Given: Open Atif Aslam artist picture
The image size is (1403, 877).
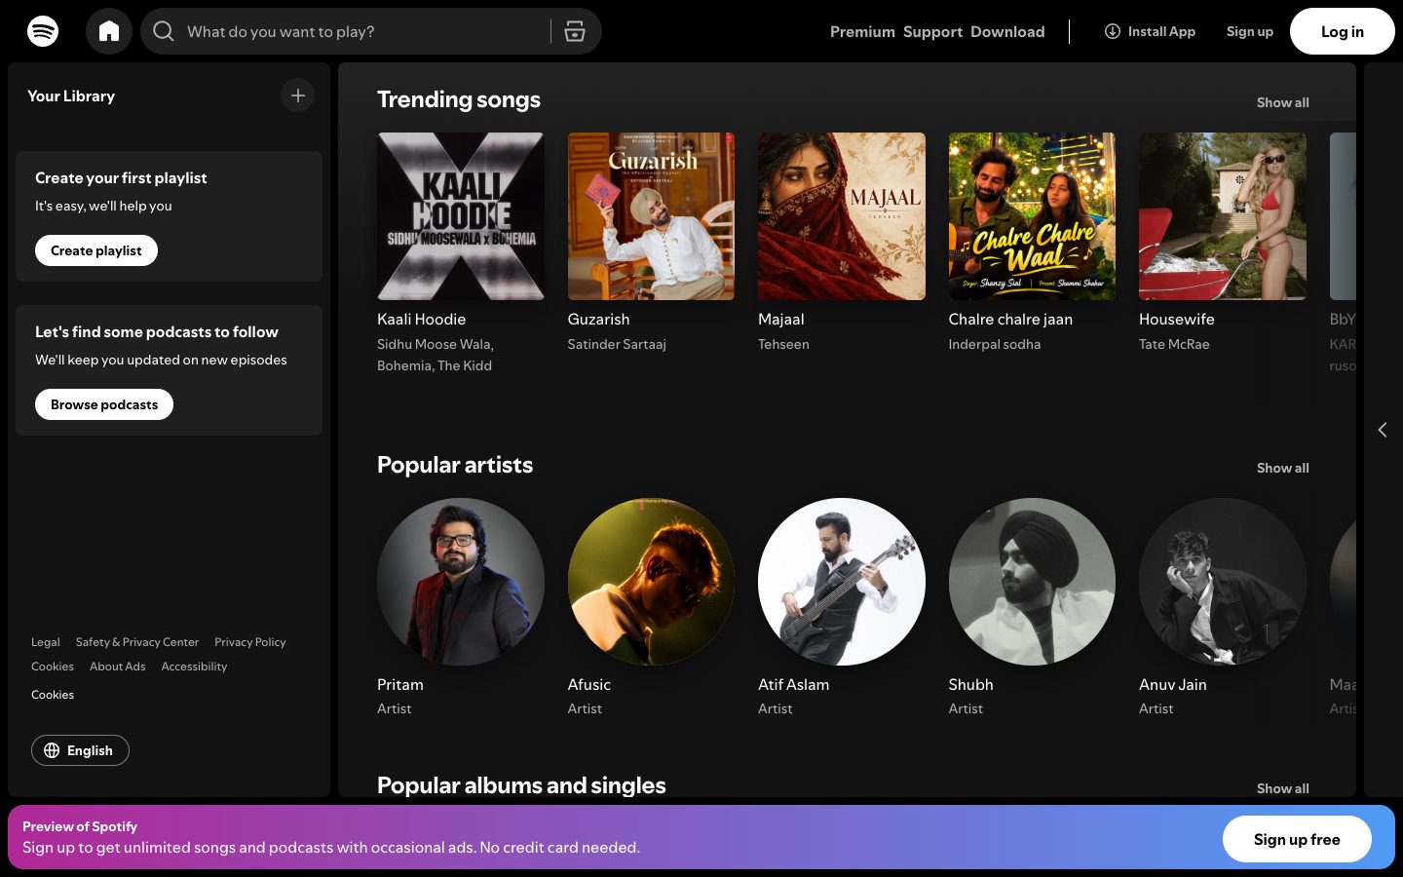Looking at the screenshot, I should pos(842,582).
